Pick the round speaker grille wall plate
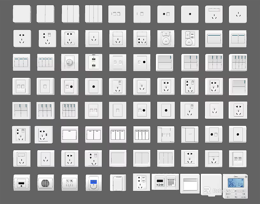The width and height of the screenshot is (260, 204). pyautogui.click(x=46, y=182)
